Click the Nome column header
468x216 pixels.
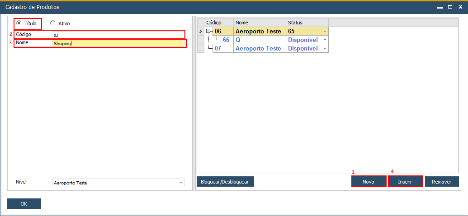pos(260,23)
